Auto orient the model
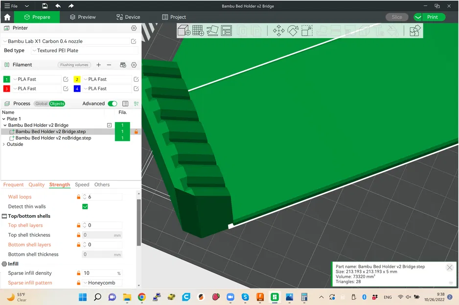Screen dimensions: 459x305 click(x=211, y=30)
